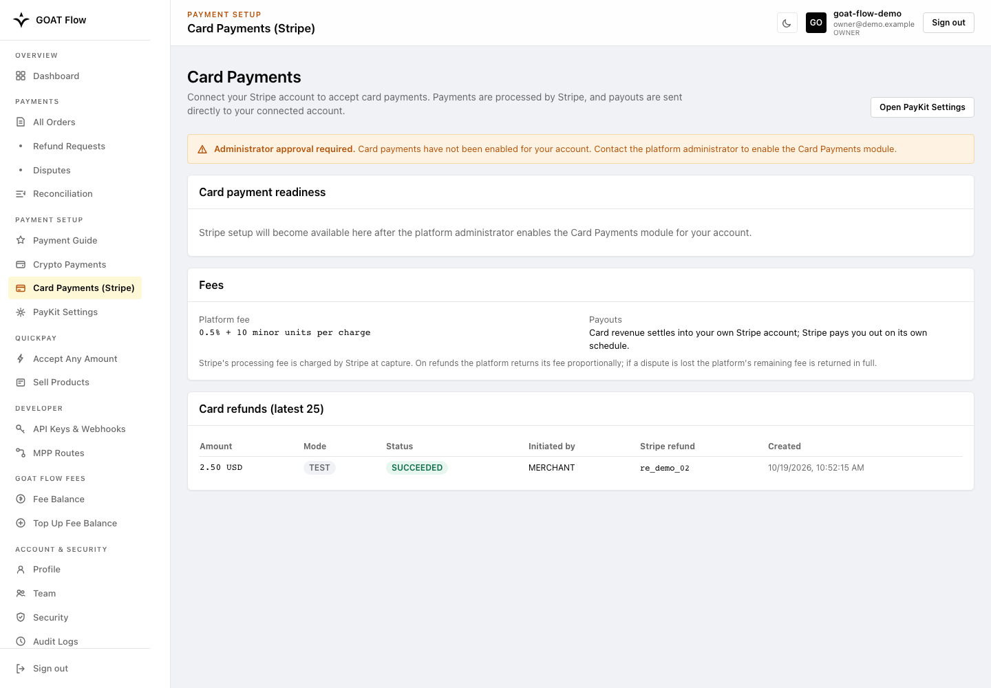Click the GO account avatar

coord(816,23)
